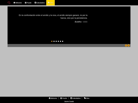The height and width of the screenshot is (103, 138).
Task: Open the Puzzle tab in top navigation
Action: click(x=28, y=3)
